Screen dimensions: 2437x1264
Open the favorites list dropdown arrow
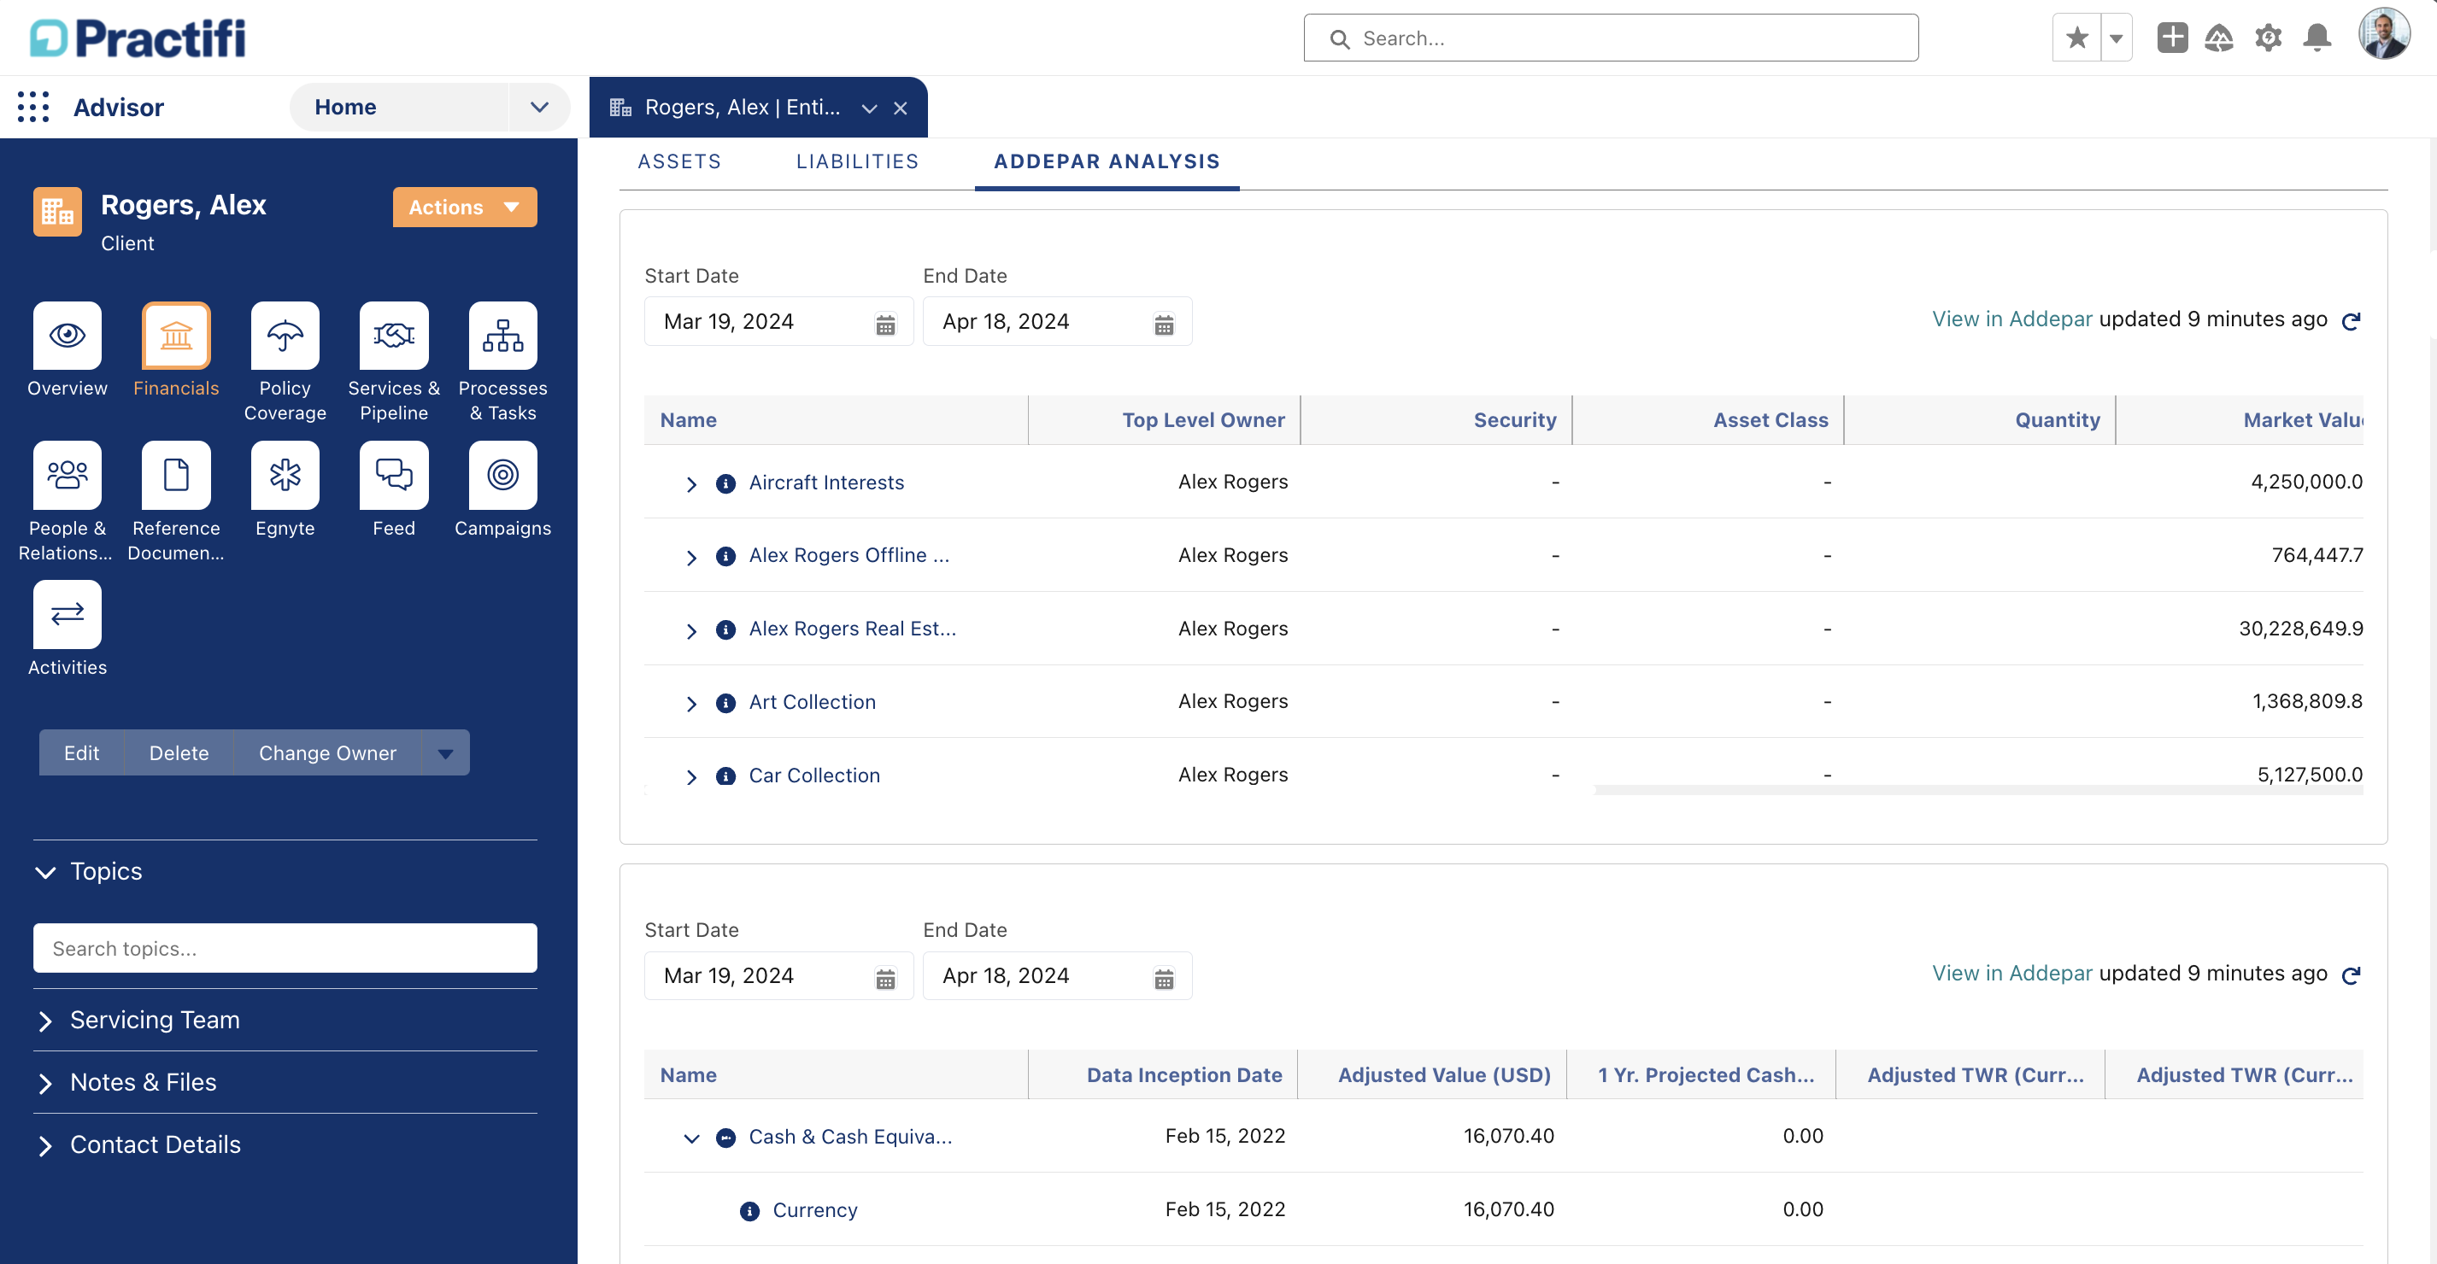coord(2117,38)
